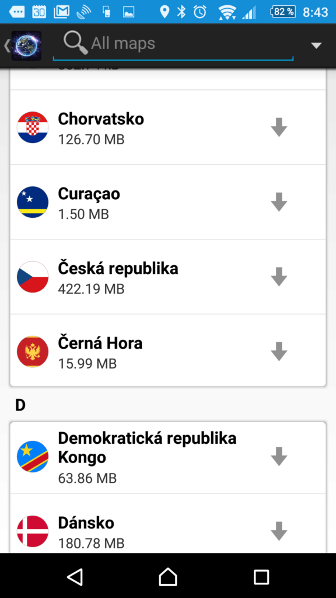Download the Česká republika map
Viewport: 336px width, 598px height.
[x=279, y=276]
